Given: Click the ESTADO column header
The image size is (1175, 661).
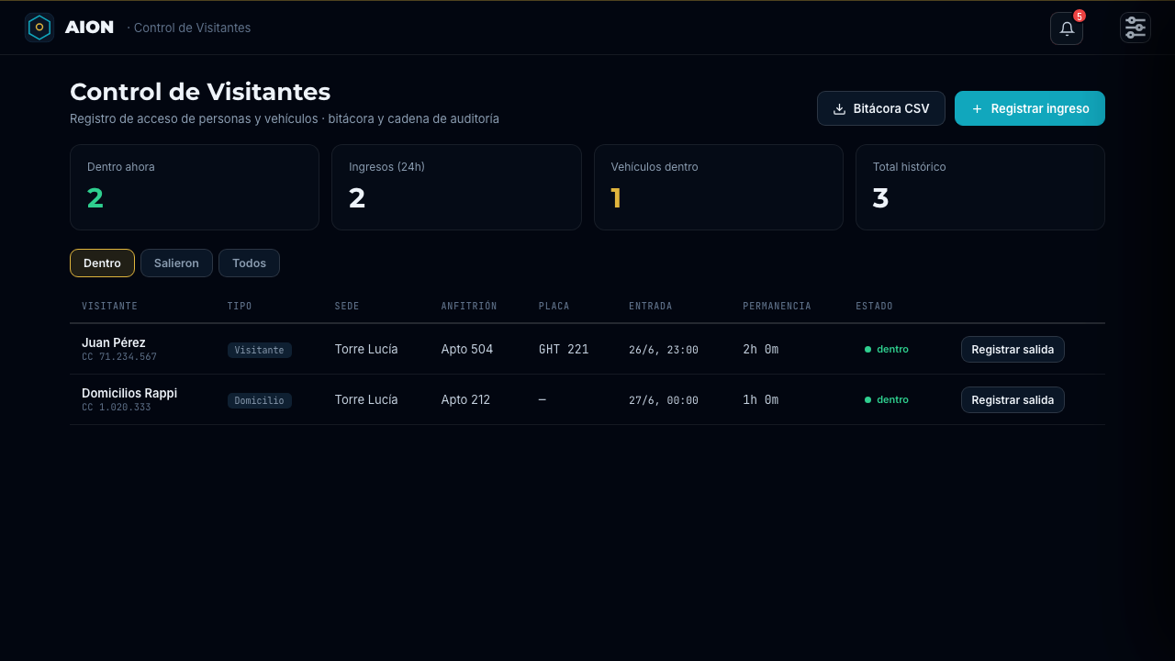Looking at the screenshot, I should (874, 307).
